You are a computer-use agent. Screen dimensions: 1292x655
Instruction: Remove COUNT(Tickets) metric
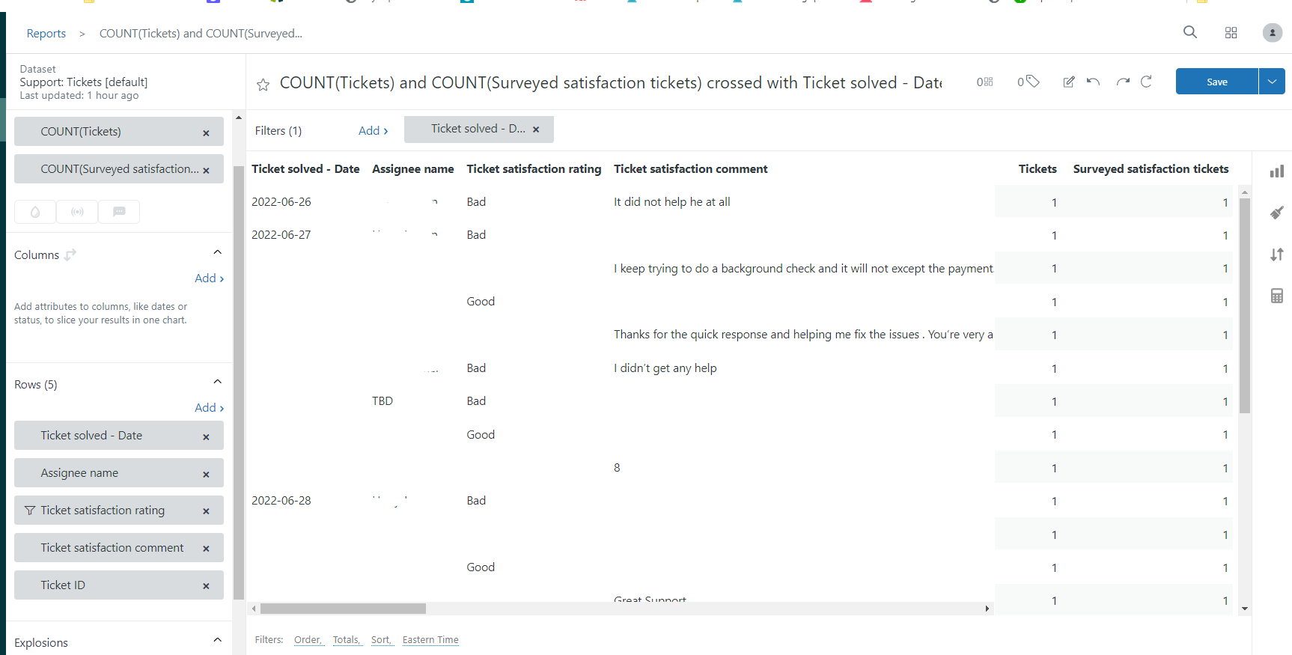(x=206, y=133)
